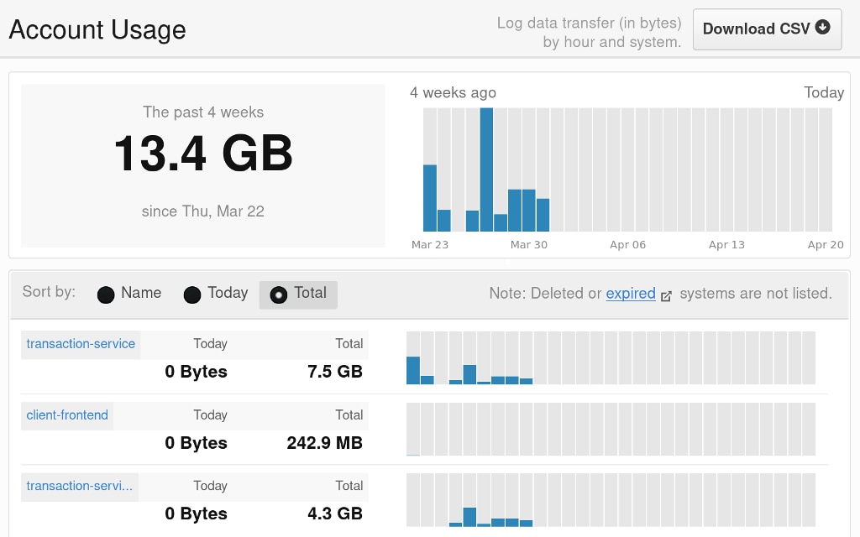The image size is (860, 537).
Task: Open the transaction-service system details
Action: [x=80, y=343]
